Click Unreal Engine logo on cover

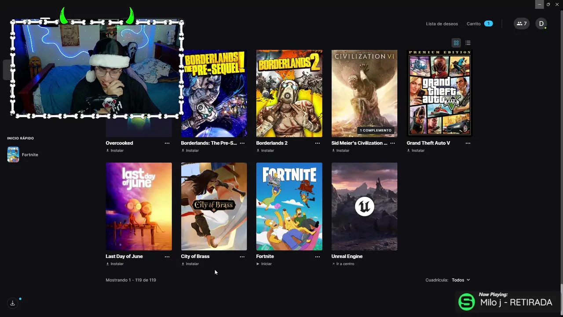click(364, 206)
